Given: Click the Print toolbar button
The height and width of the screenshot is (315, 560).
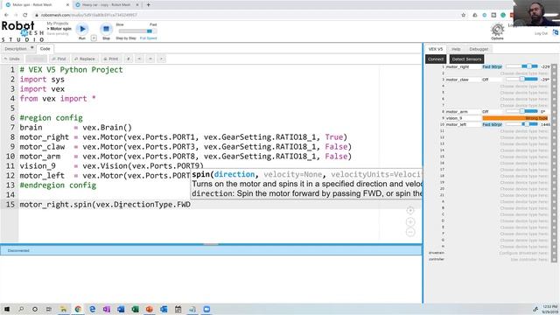Looking at the screenshot, I should coord(111,59).
